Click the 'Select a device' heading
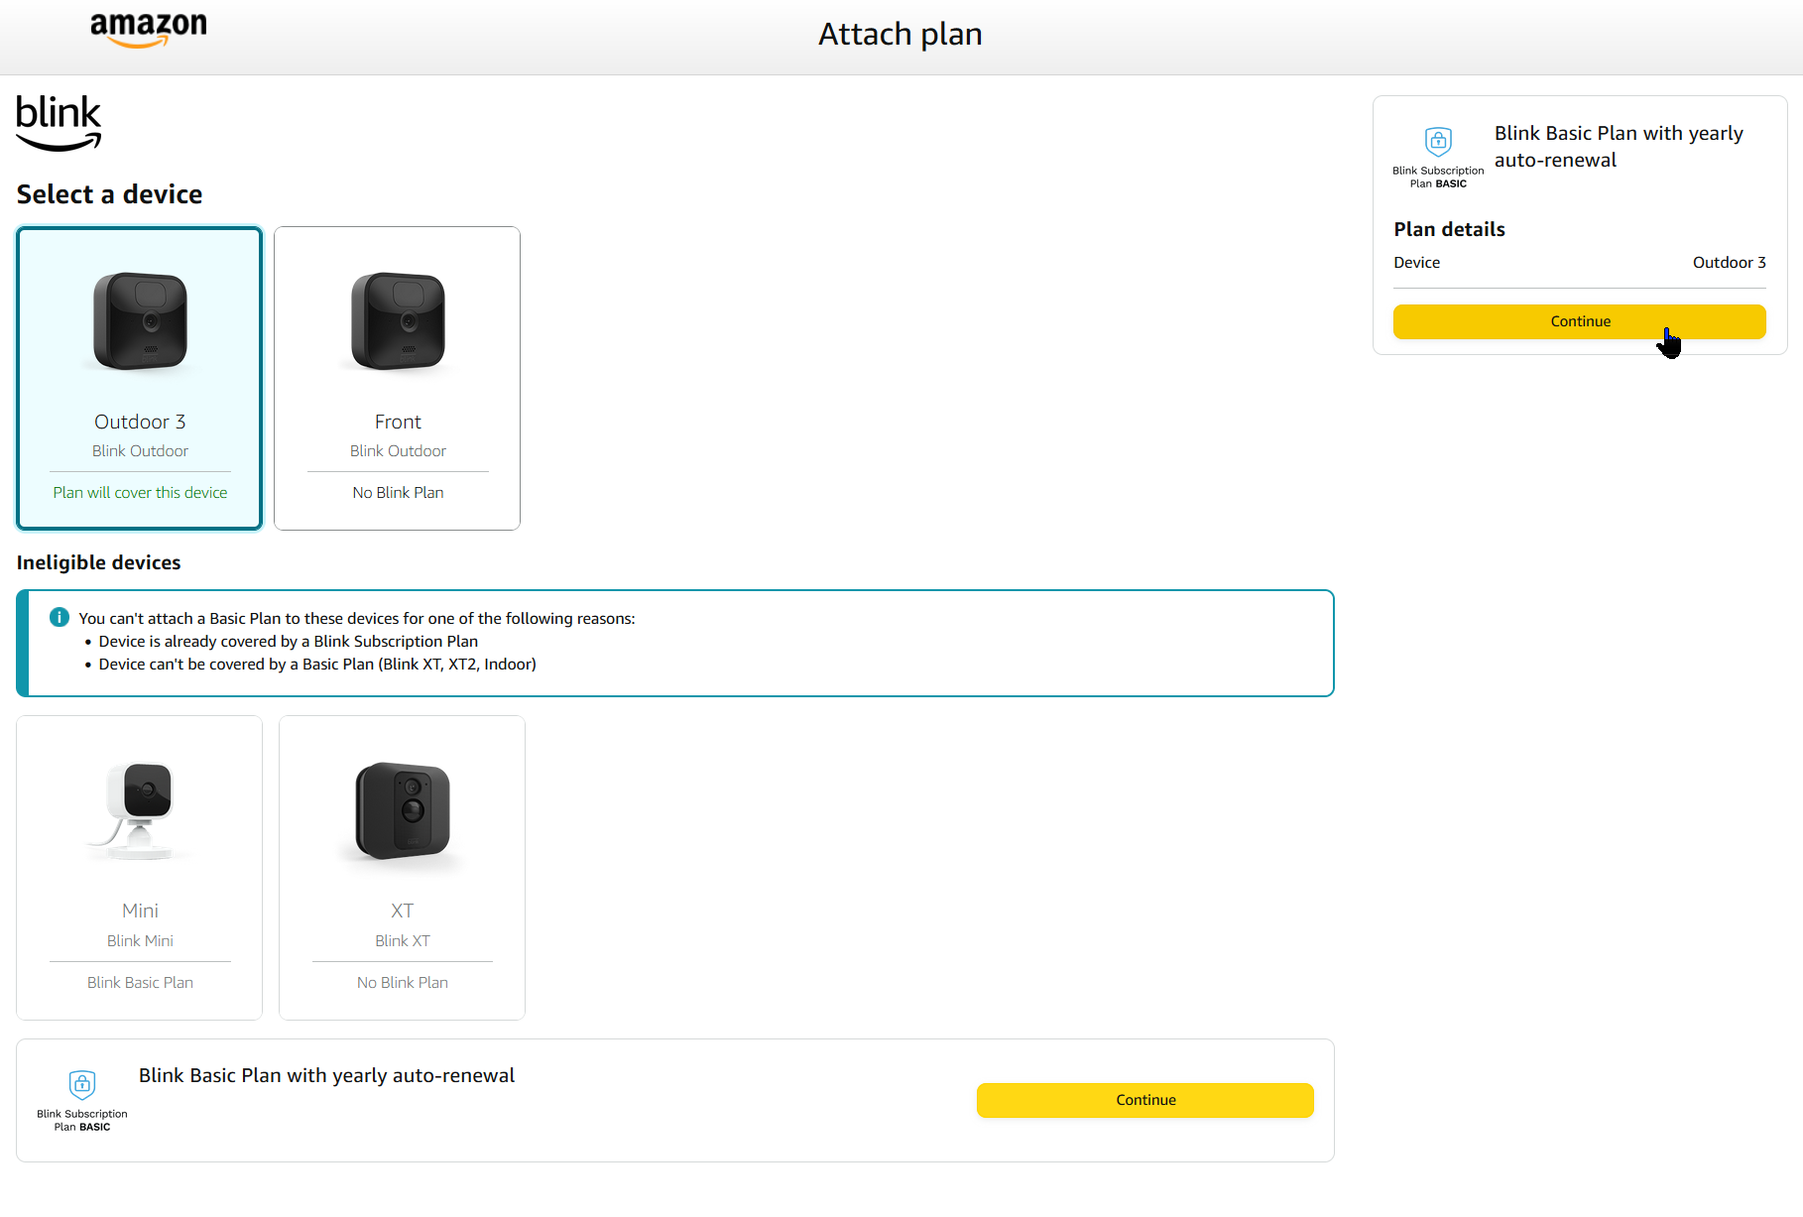 click(109, 194)
